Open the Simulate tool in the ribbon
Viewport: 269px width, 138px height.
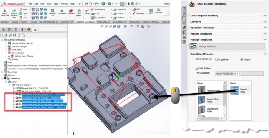tap(71, 12)
